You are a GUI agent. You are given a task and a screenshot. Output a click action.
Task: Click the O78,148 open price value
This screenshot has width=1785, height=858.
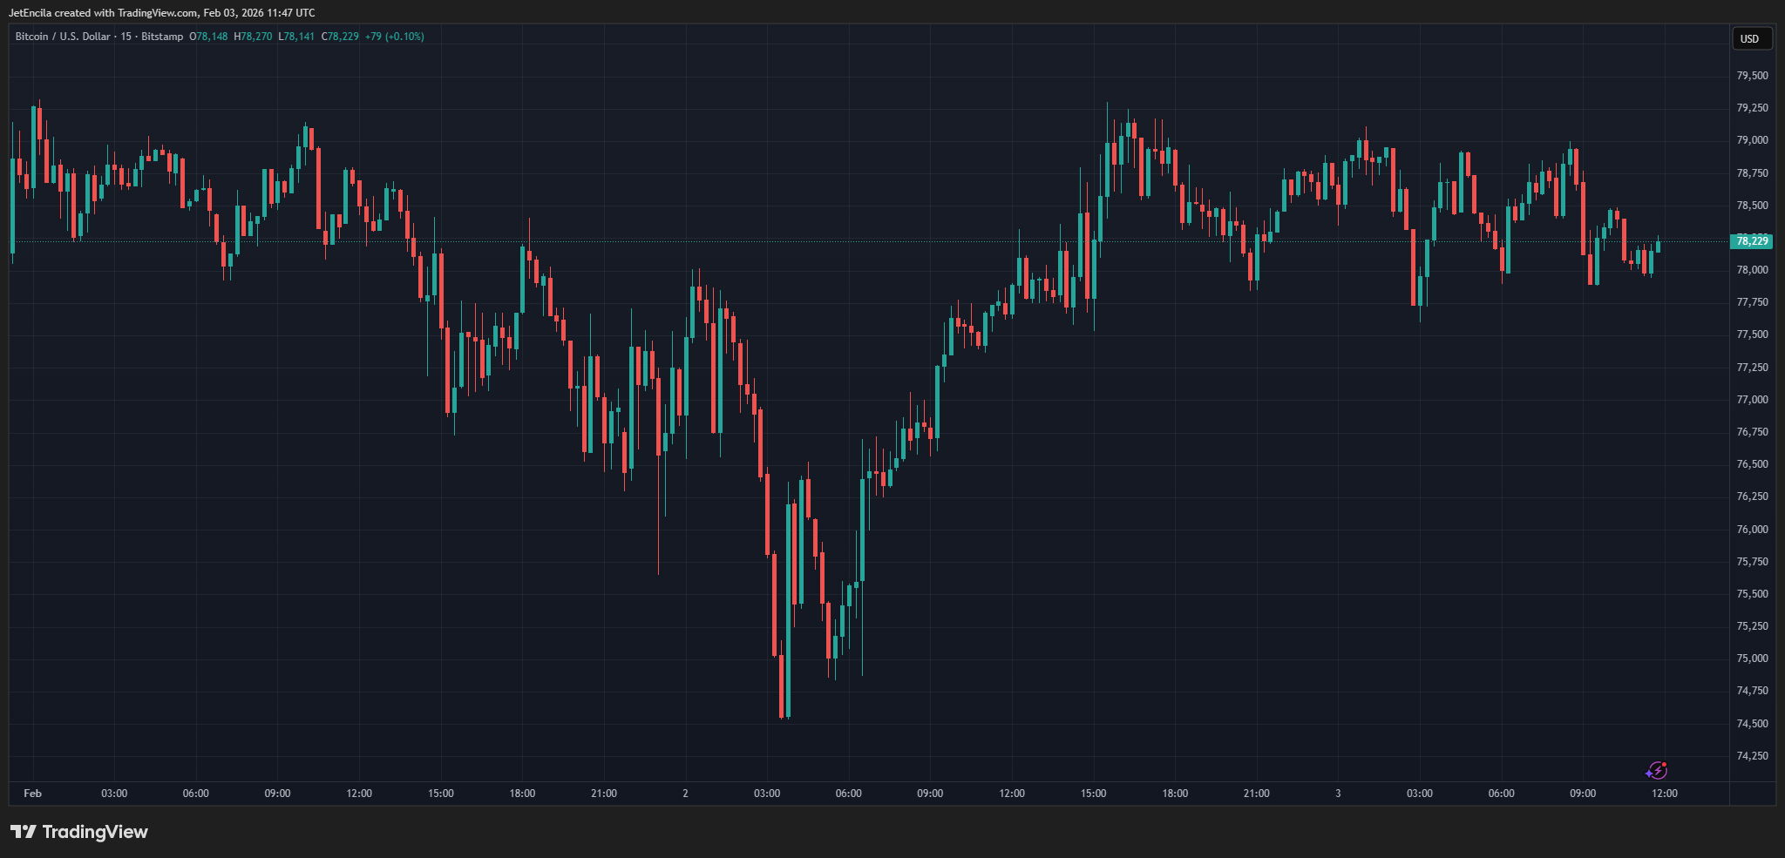click(x=209, y=37)
